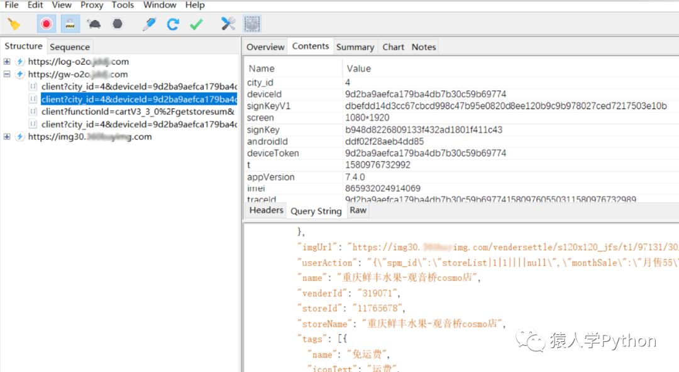Toggle breakpoints with the hexagon icon

coord(118,24)
